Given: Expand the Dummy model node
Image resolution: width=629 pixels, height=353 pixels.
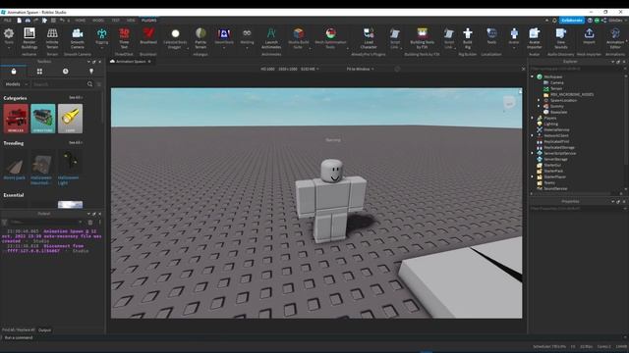Looking at the screenshot, I should tap(539, 106).
